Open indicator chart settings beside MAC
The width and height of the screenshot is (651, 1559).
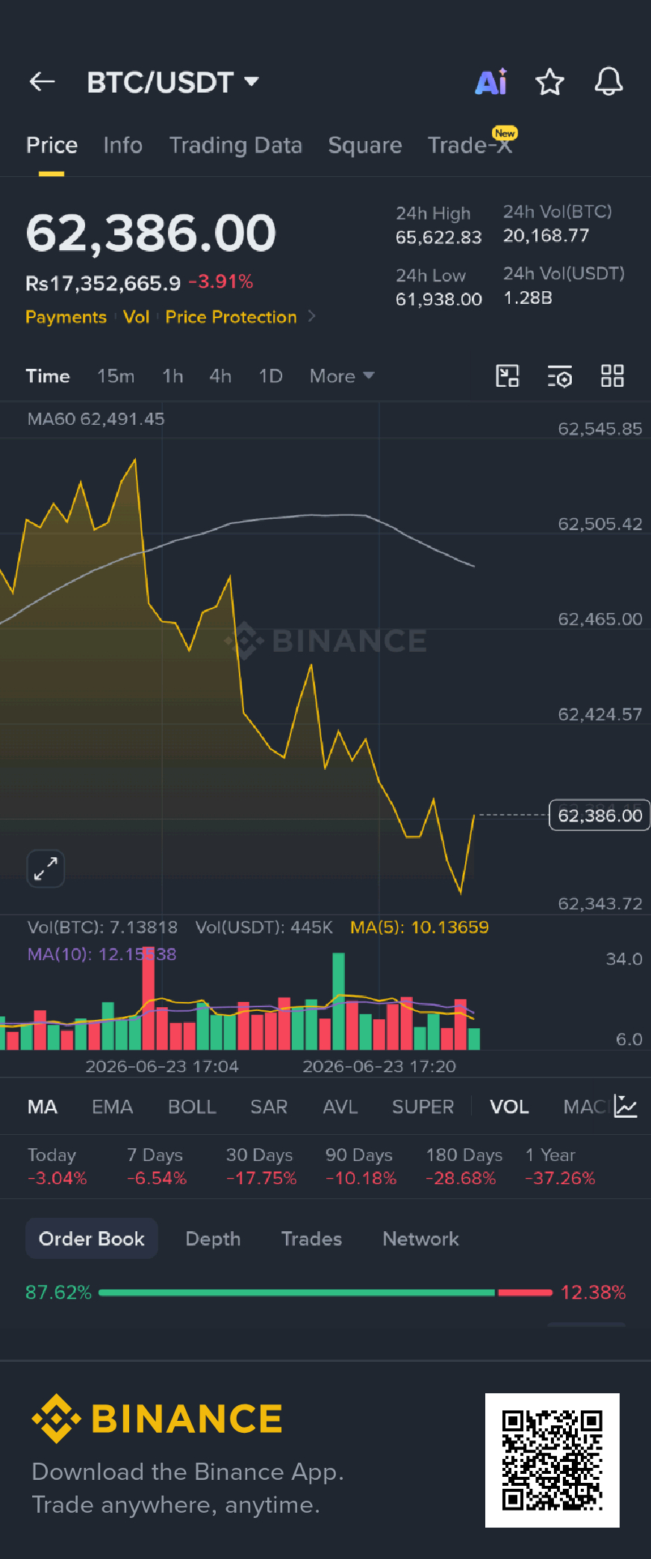tap(626, 1107)
